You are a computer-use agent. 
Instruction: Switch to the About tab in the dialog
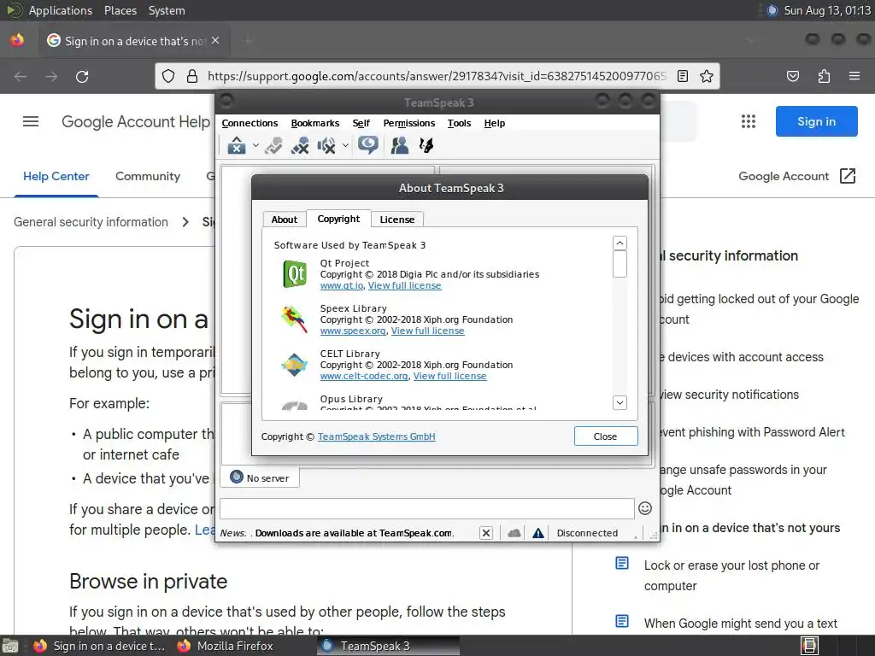(x=284, y=220)
